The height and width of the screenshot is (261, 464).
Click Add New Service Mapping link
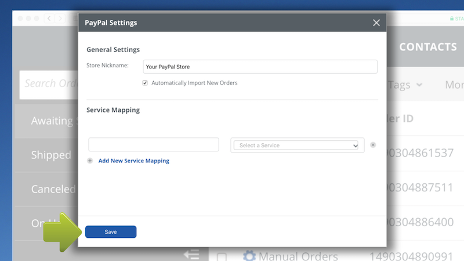point(134,161)
